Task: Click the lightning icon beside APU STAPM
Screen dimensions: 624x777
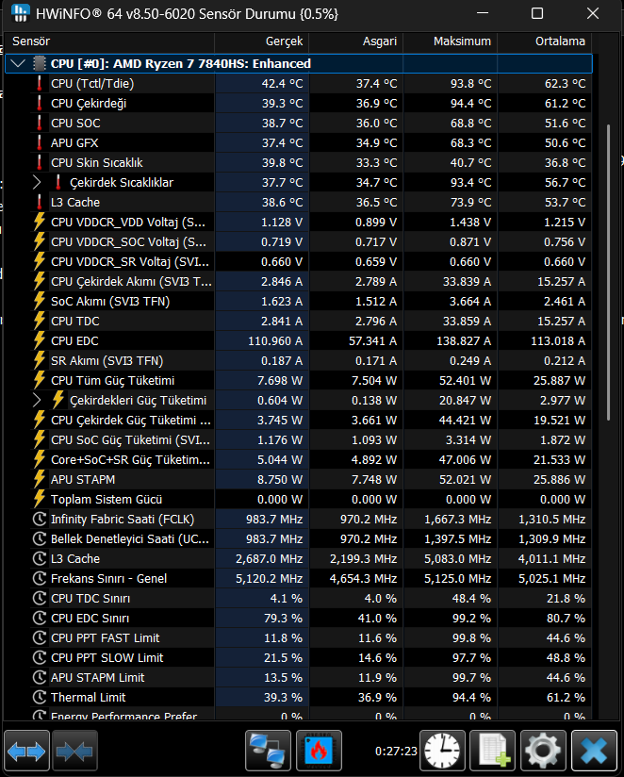Action: [x=40, y=480]
